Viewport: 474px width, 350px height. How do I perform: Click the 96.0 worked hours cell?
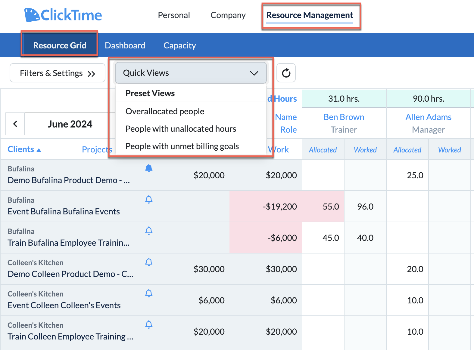pyautogui.click(x=365, y=207)
